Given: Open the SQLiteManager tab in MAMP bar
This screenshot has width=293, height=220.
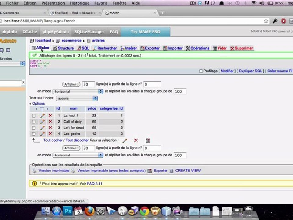Looking at the screenshot, I should click(89, 32).
